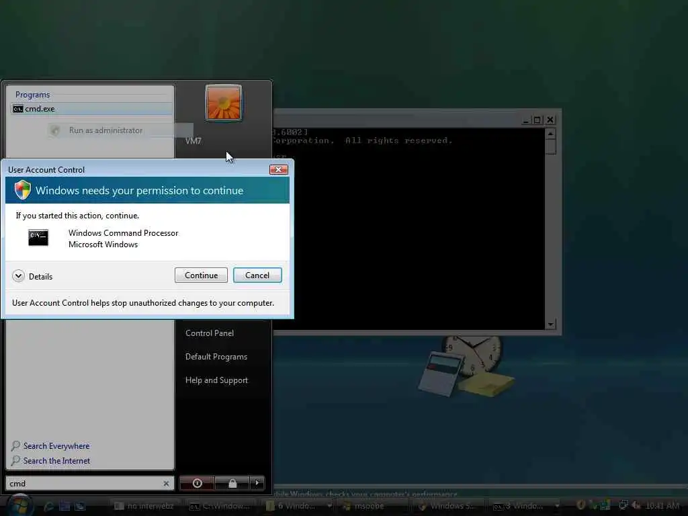Click the power button in Start menu

click(197, 483)
